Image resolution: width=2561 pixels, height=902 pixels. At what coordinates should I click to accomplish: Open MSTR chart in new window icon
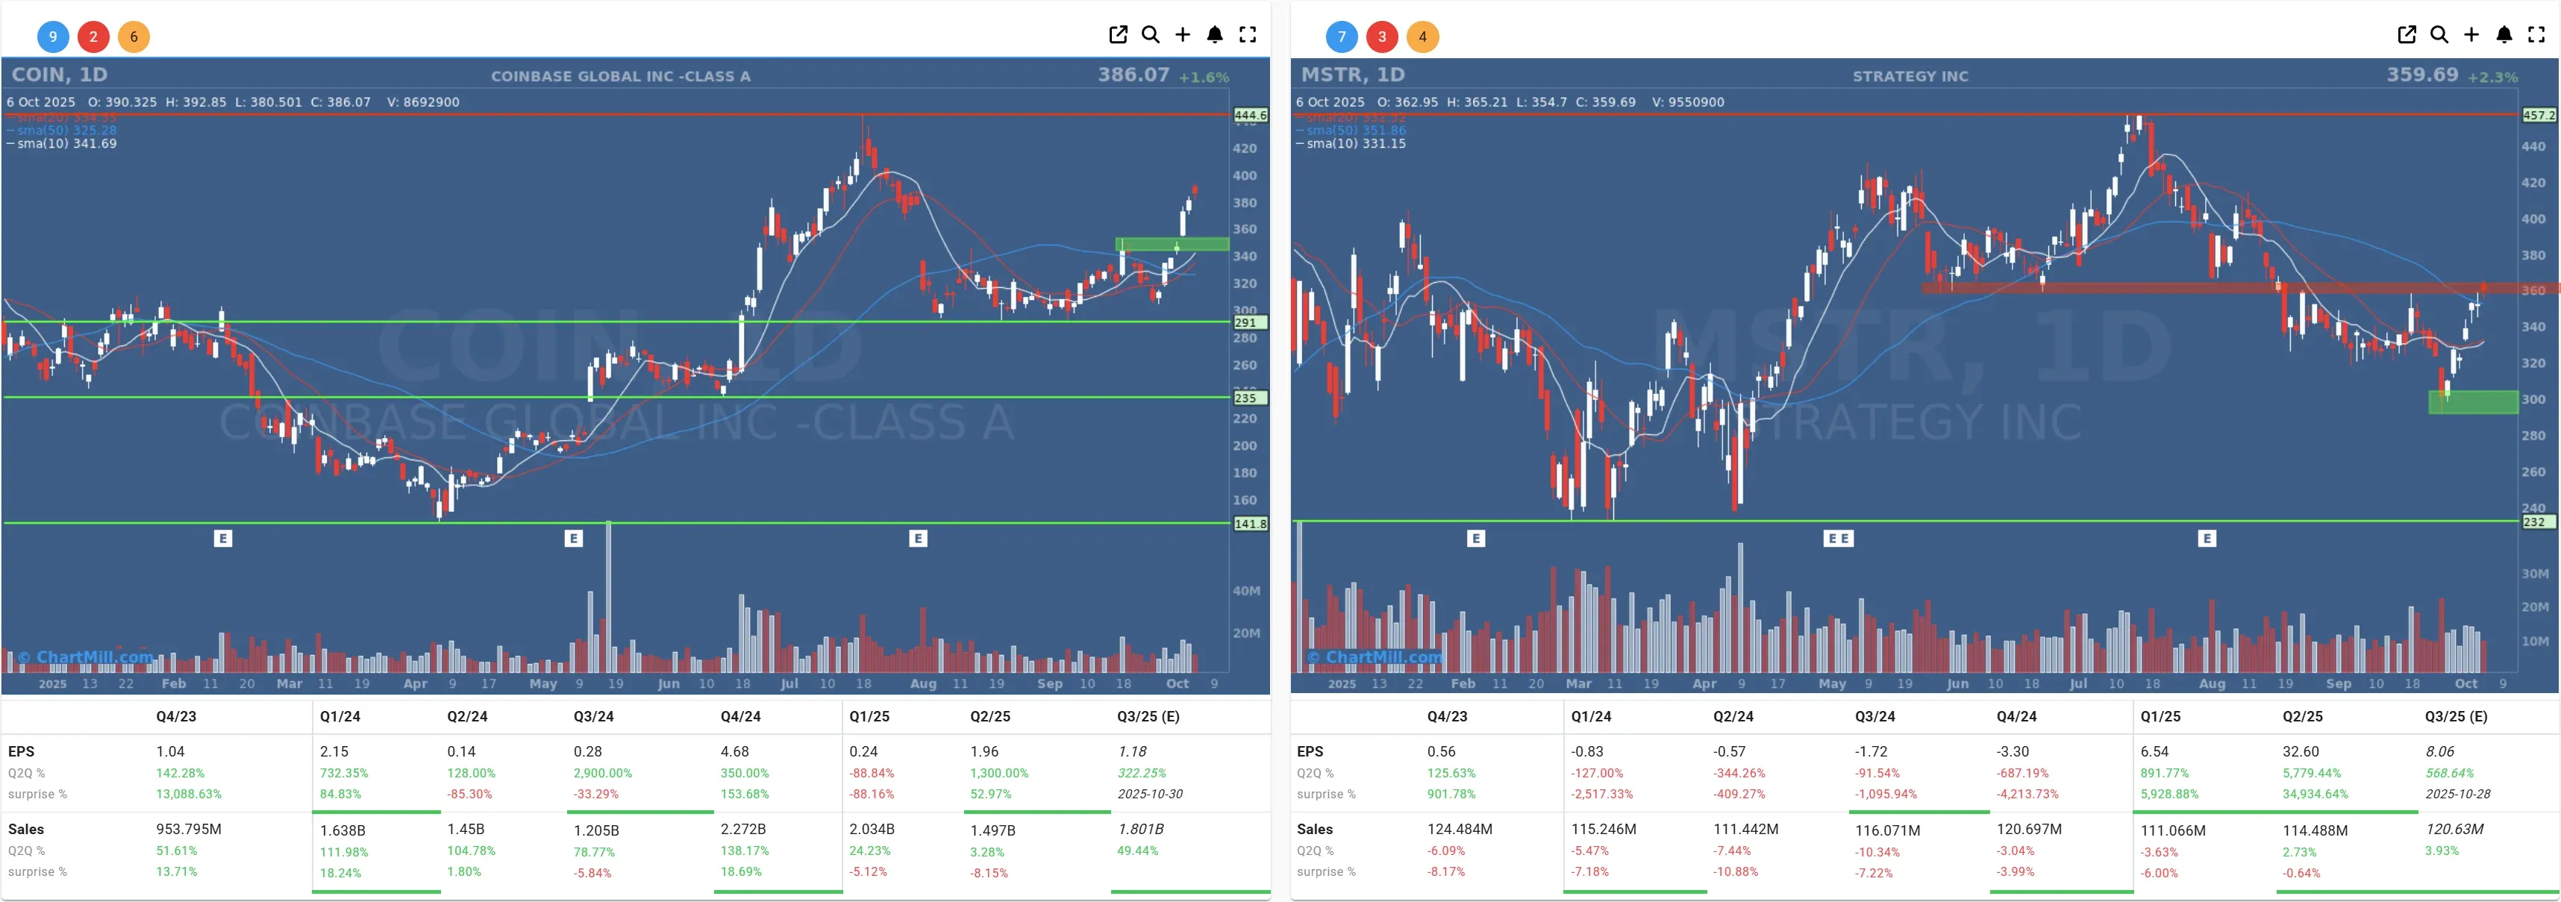pyautogui.click(x=2406, y=35)
